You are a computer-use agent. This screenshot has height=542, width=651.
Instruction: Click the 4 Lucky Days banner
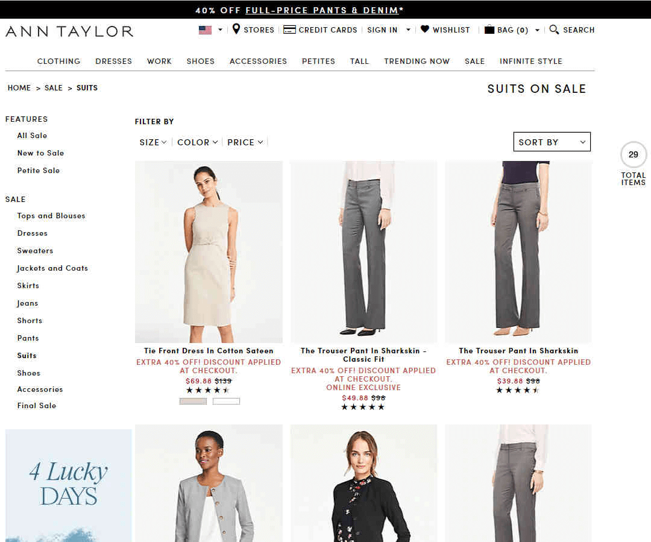[x=69, y=485]
